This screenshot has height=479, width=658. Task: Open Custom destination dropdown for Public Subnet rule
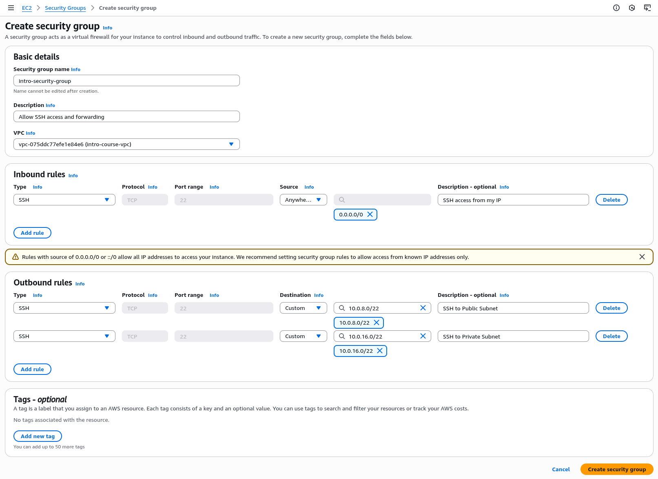tap(303, 308)
